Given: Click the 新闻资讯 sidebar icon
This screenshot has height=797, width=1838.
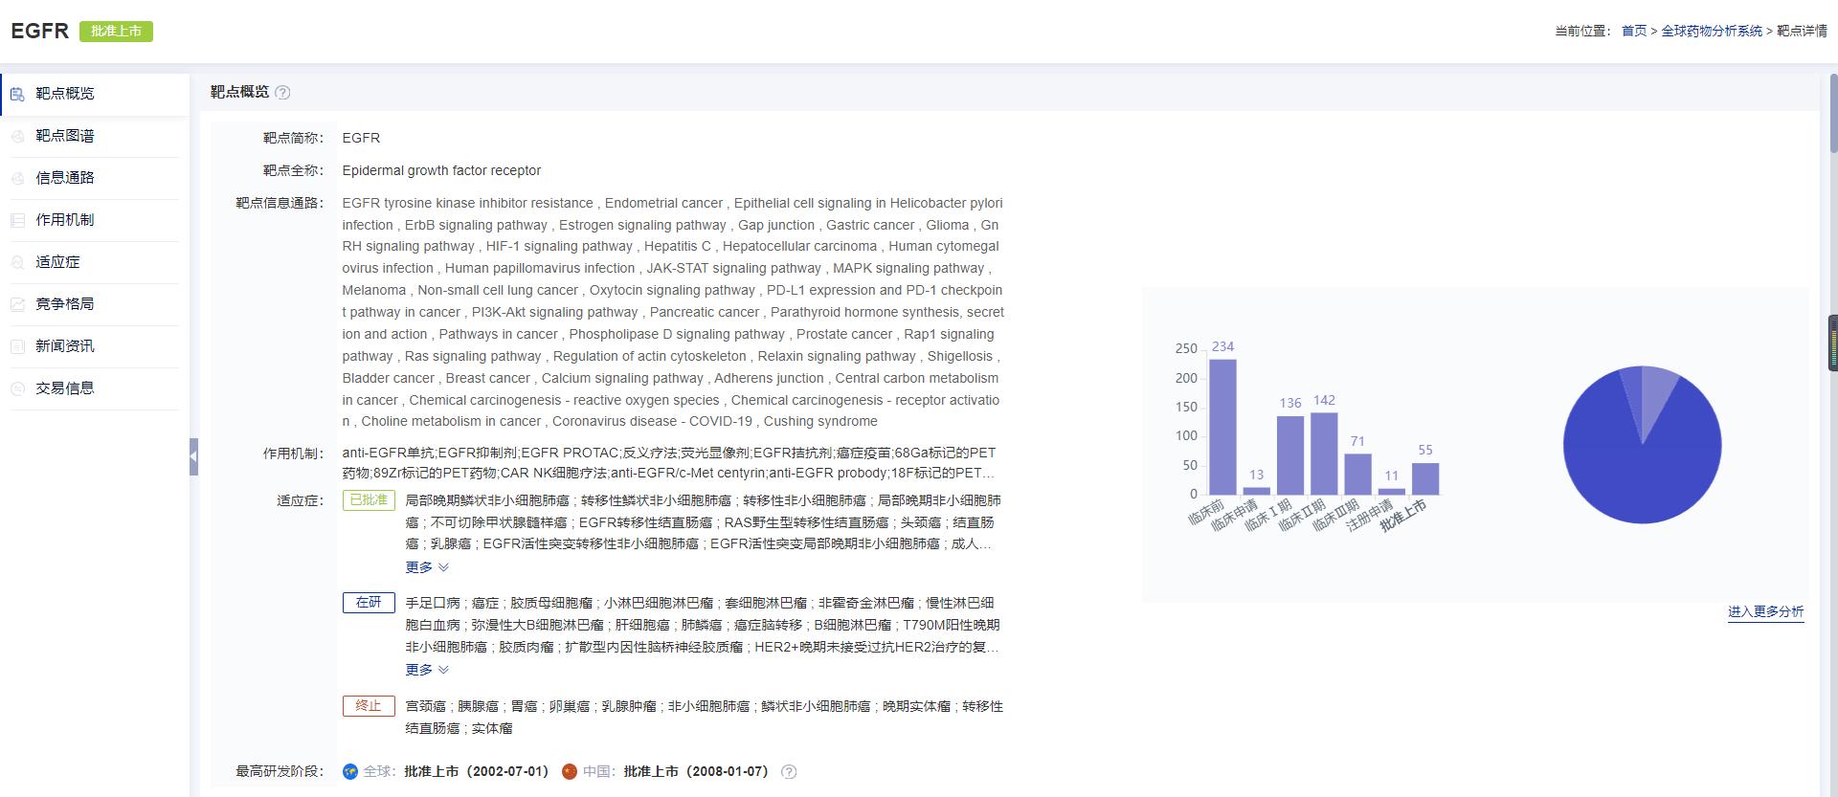Looking at the screenshot, I should pyautogui.click(x=17, y=346).
